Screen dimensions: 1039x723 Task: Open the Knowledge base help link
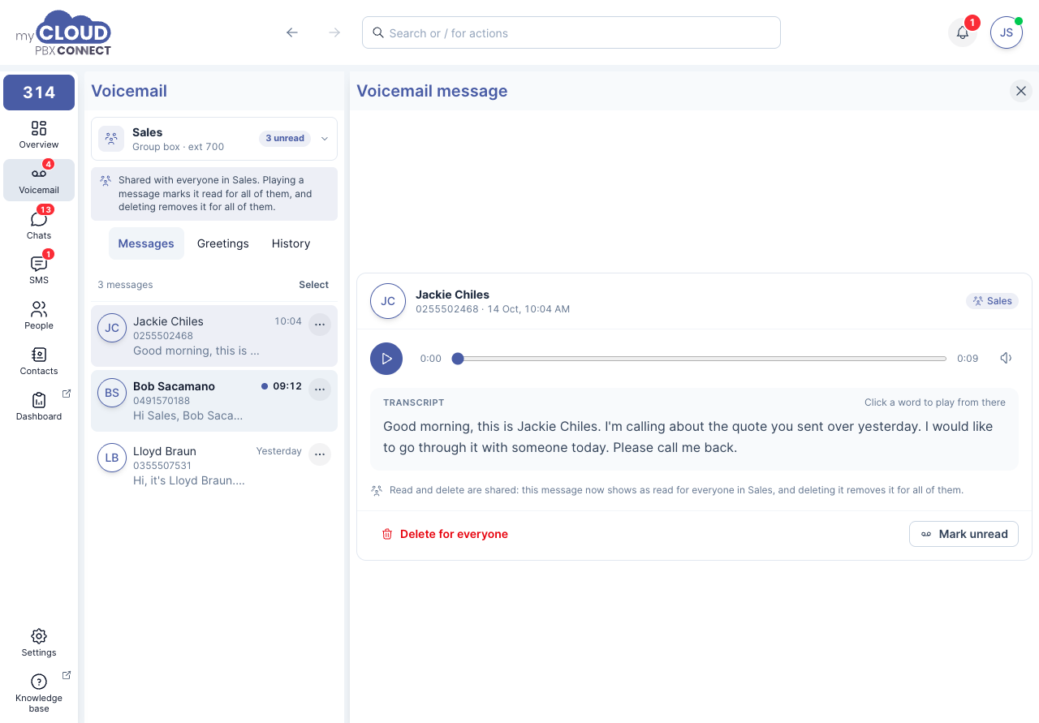[x=39, y=692]
